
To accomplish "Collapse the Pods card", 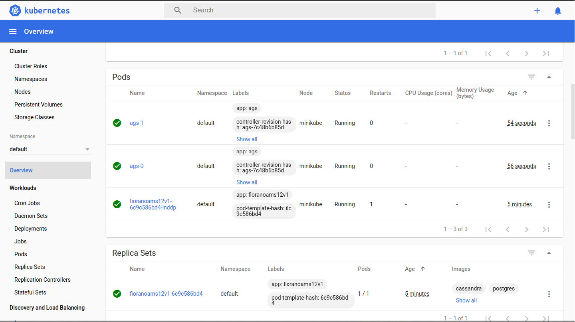I will pyautogui.click(x=549, y=77).
